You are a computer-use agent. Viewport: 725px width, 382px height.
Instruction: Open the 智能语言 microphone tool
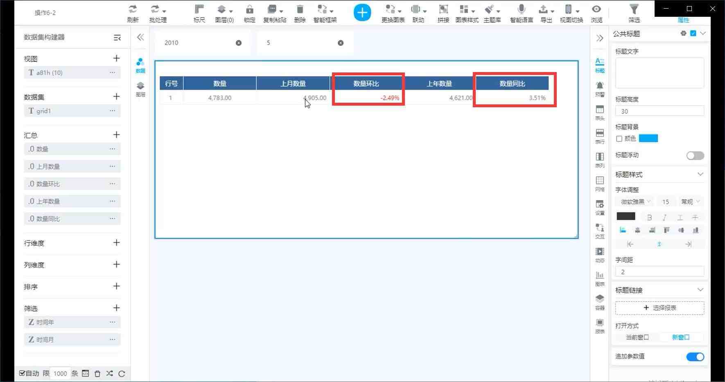(521, 9)
